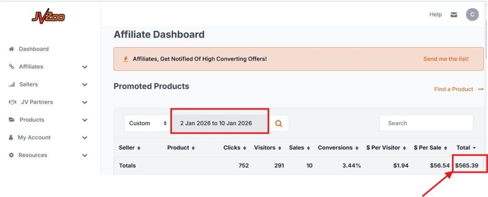The image size is (488, 197).
Task: Click the Resources gear icon
Action: pyautogui.click(x=11, y=155)
